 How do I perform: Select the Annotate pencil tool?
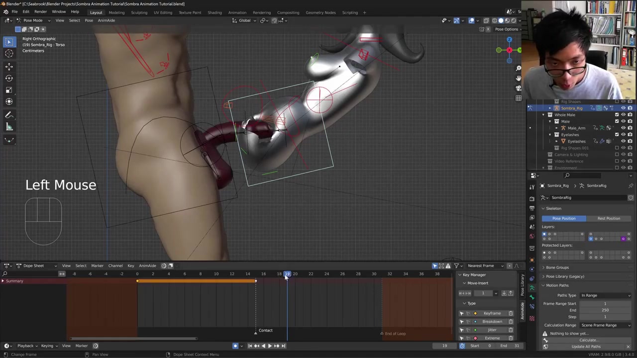[9, 115]
